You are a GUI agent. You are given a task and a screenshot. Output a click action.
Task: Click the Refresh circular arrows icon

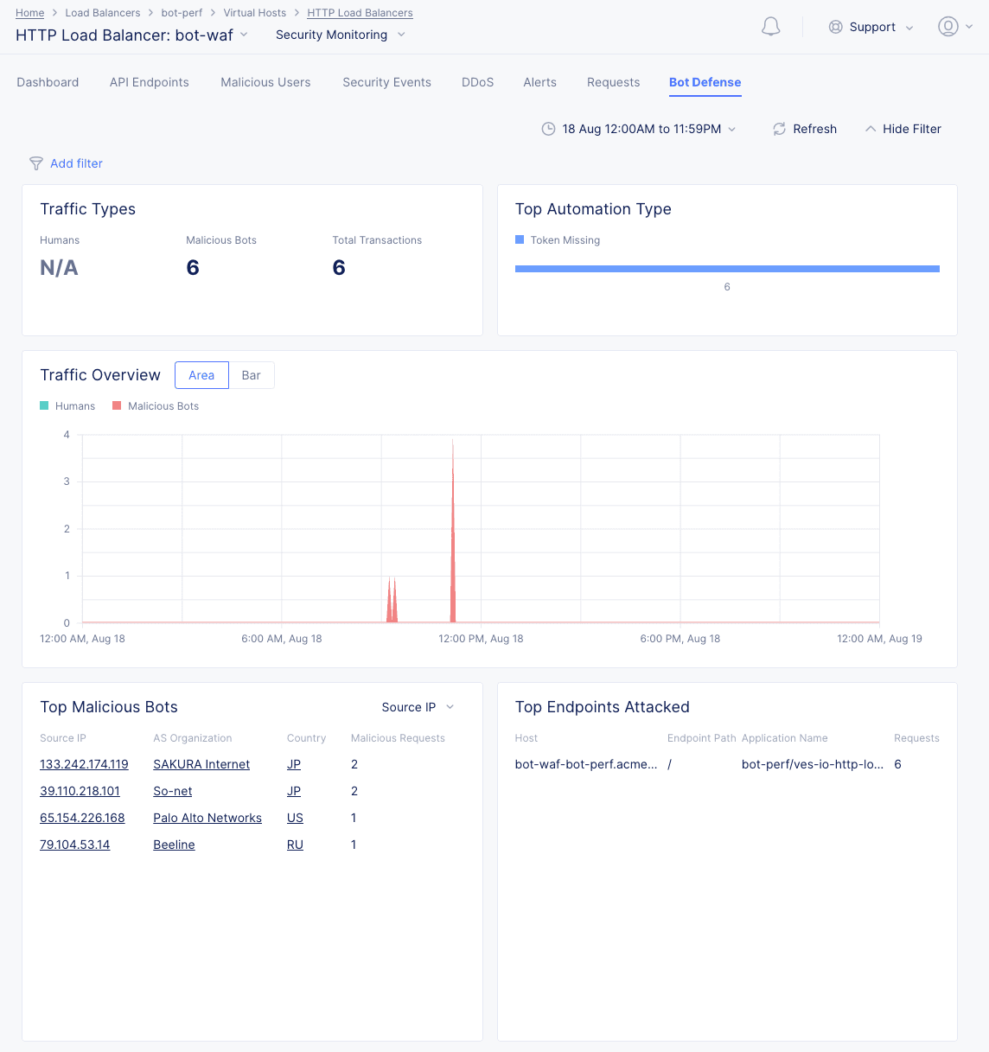pos(779,129)
